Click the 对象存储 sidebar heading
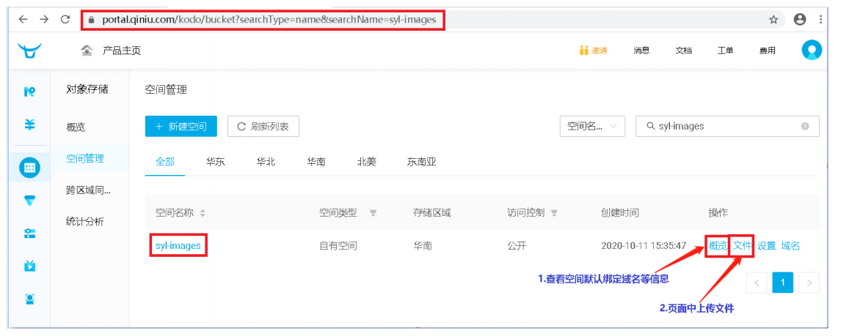841x336 pixels. pyautogui.click(x=87, y=89)
